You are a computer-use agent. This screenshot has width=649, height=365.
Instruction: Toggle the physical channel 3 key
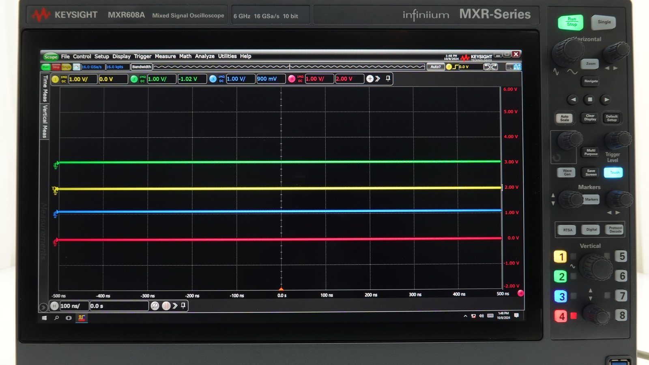click(561, 296)
